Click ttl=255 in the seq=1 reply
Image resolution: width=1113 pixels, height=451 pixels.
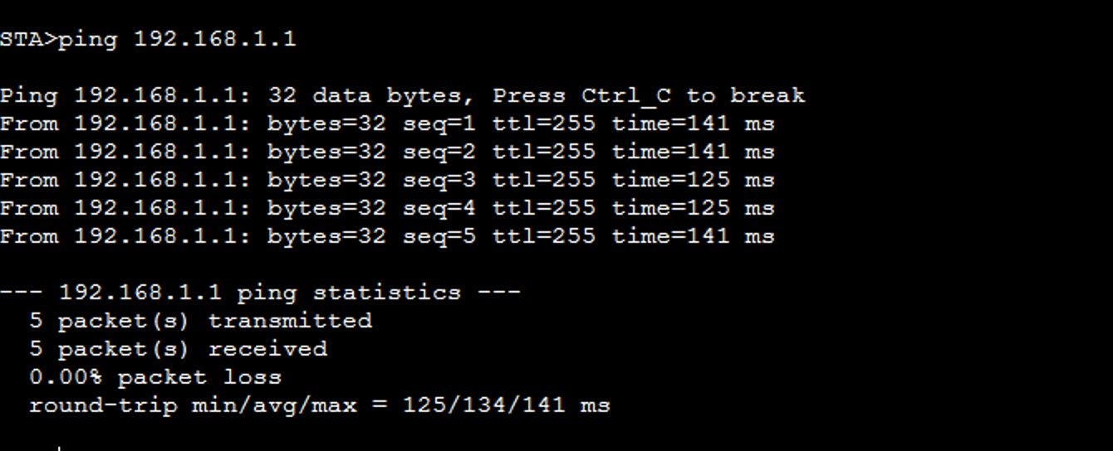coord(544,124)
